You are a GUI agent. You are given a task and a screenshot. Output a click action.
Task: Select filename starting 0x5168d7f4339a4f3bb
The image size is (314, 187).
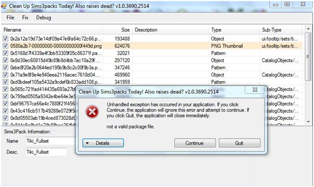56,53
